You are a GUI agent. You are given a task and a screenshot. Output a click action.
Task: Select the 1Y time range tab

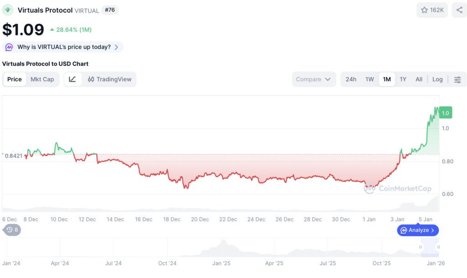tap(403, 79)
